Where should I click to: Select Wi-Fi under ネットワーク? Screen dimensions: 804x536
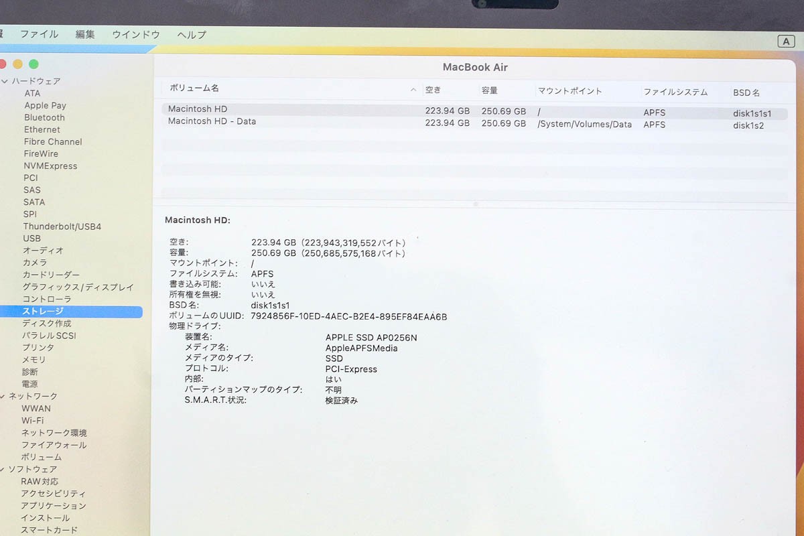point(33,420)
